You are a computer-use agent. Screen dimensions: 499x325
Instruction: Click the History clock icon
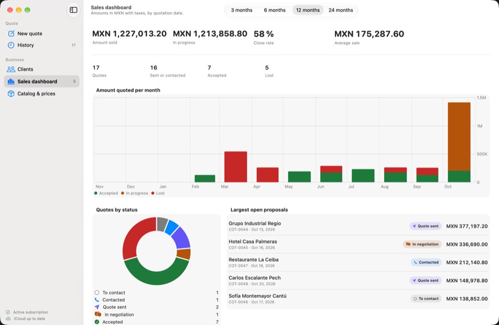(x=11, y=45)
